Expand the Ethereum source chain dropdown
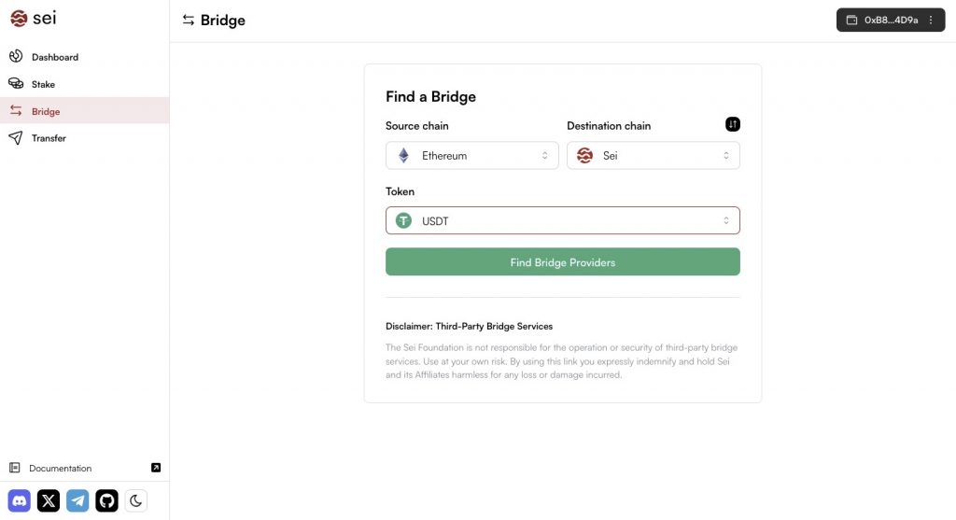This screenshot has width=956, height=520. pos(471,156)
